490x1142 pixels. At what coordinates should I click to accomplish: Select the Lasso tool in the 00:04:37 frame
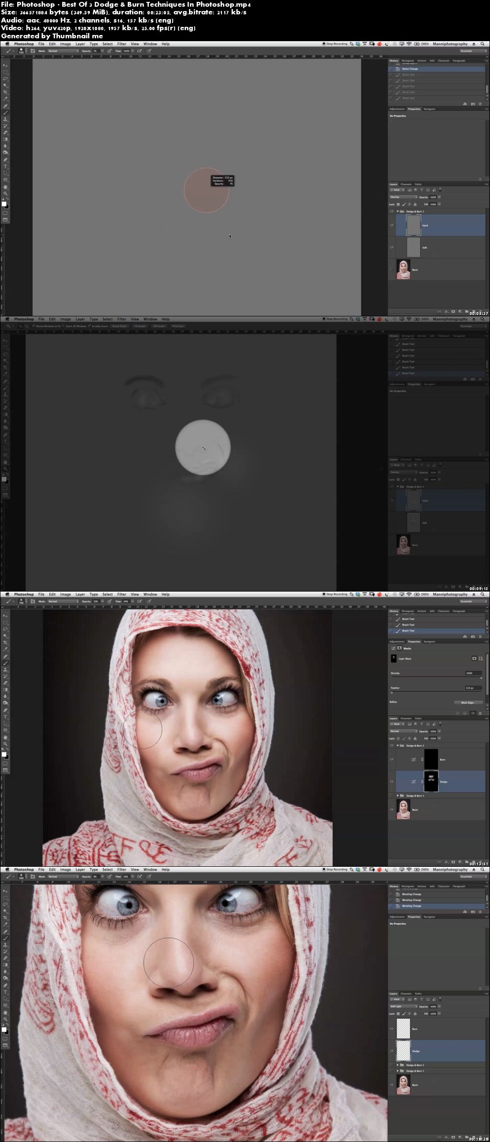click(x=5, y=78)
